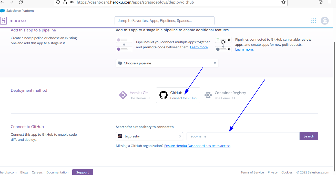Image resolution: width=336 pixels, height=175 pixels.
Task: Select the Heroku Git deployment method
Action: tap(136, 95)
